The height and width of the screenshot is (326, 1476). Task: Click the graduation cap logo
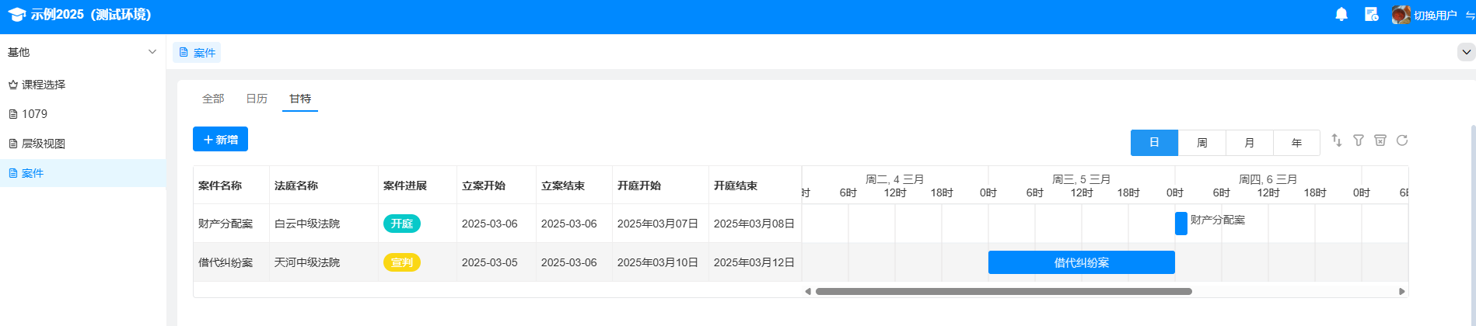coord(16,15)
